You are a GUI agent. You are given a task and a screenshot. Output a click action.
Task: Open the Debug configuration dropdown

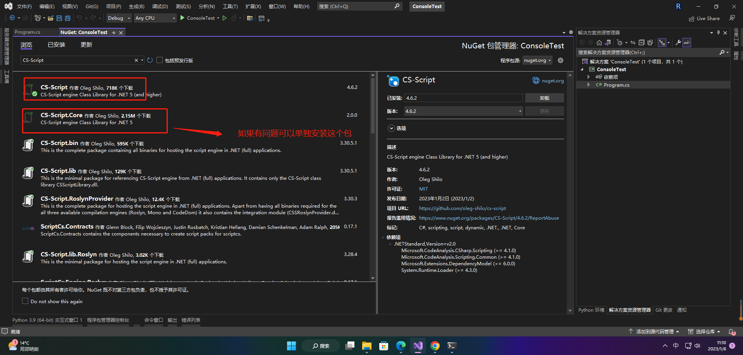pos(119,18)
